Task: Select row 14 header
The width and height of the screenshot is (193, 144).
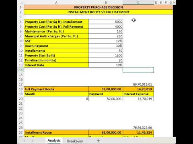Action: click(21, 70)
